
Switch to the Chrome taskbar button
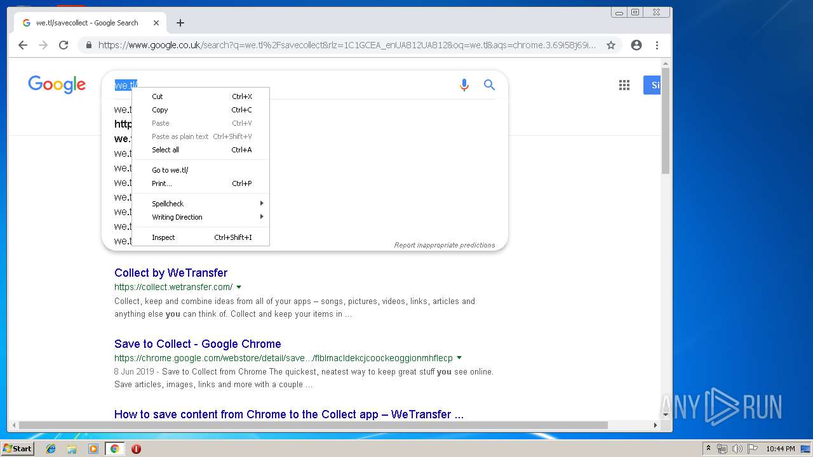[x=114, y=449]
